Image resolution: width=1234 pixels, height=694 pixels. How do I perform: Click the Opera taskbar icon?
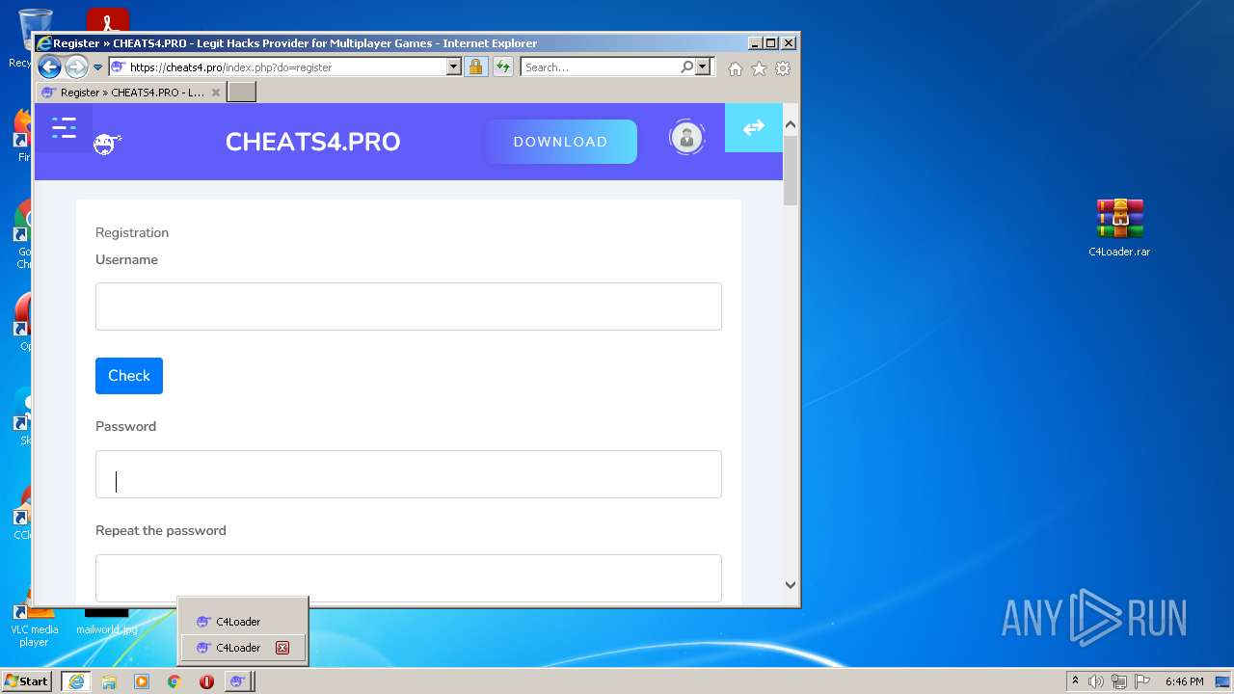(206, 681)
